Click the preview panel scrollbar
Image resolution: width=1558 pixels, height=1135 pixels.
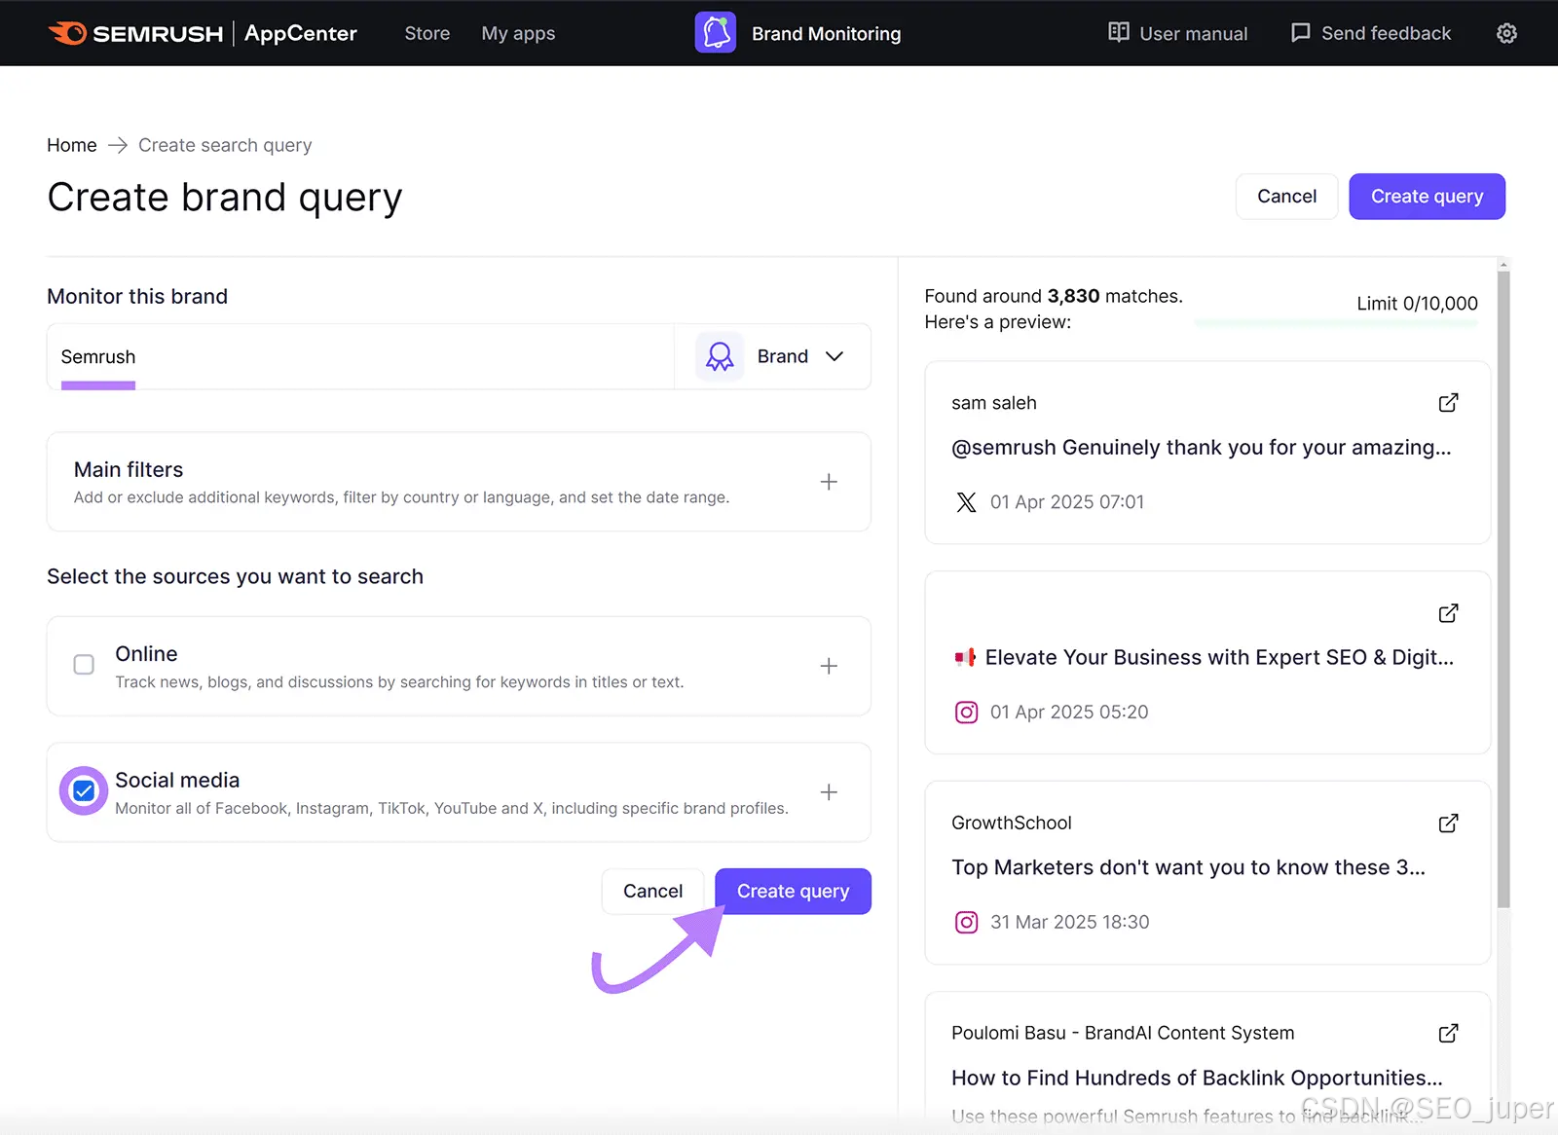pos(1503,589)
